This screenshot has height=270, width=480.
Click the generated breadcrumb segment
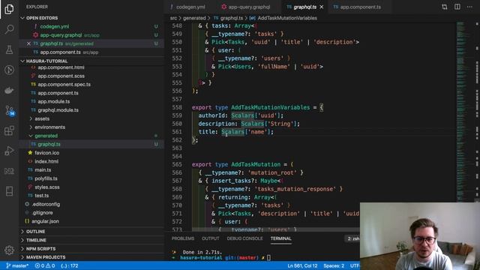click(x=194, y=18)
